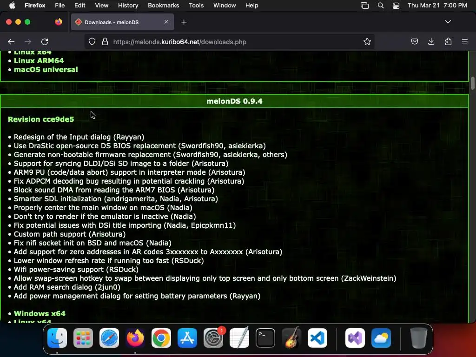Save page to Pocket
The width and height of the screenshot is (476, 357).
[x=414, y=41]
